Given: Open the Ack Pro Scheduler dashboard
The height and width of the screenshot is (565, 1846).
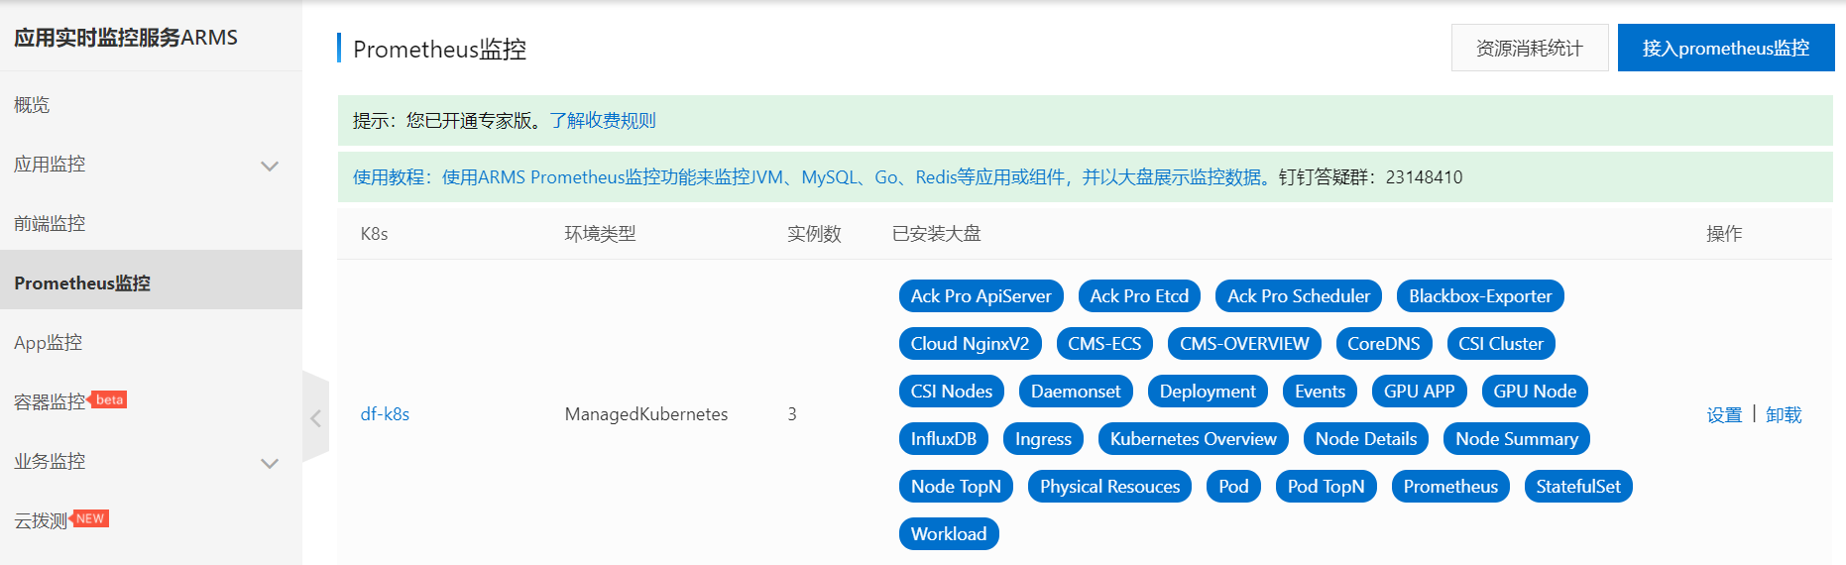Looking at the screenshot, I should tap(1299, 296).
